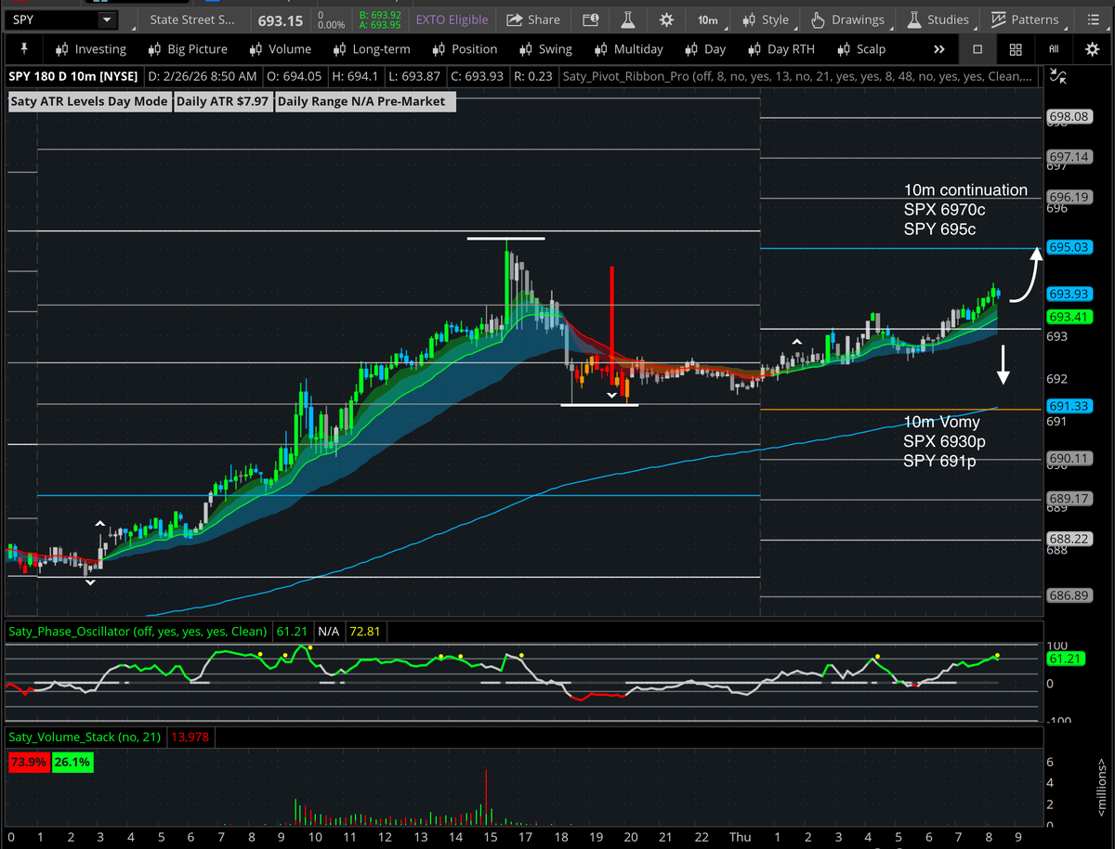Image resolution: width=1115 pixels, height=849 pixels.
Task: Click the high value H: 694.1
Action: coord(357,77)
